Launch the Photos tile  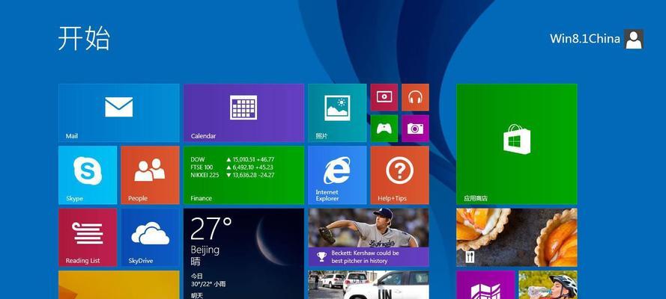click(x=337, y=113)
